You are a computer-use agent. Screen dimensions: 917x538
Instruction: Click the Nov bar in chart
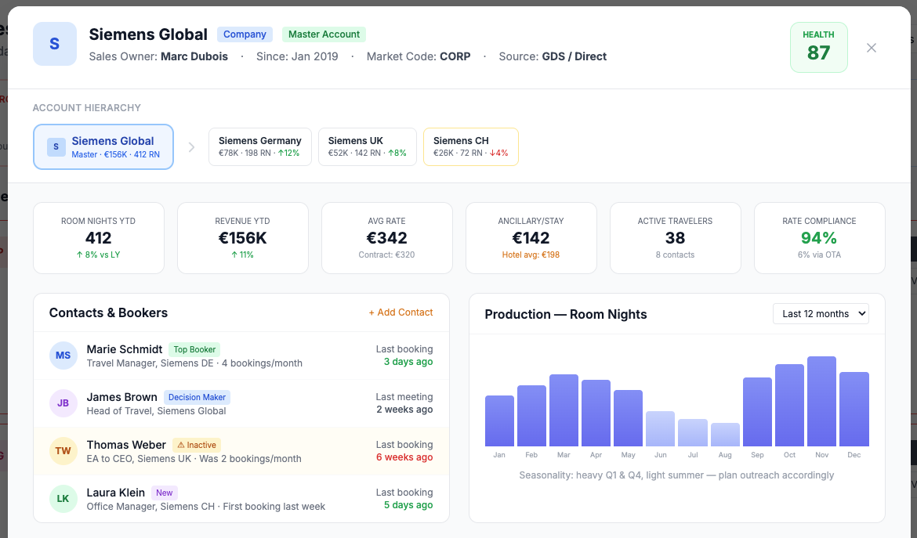point(821,401)
